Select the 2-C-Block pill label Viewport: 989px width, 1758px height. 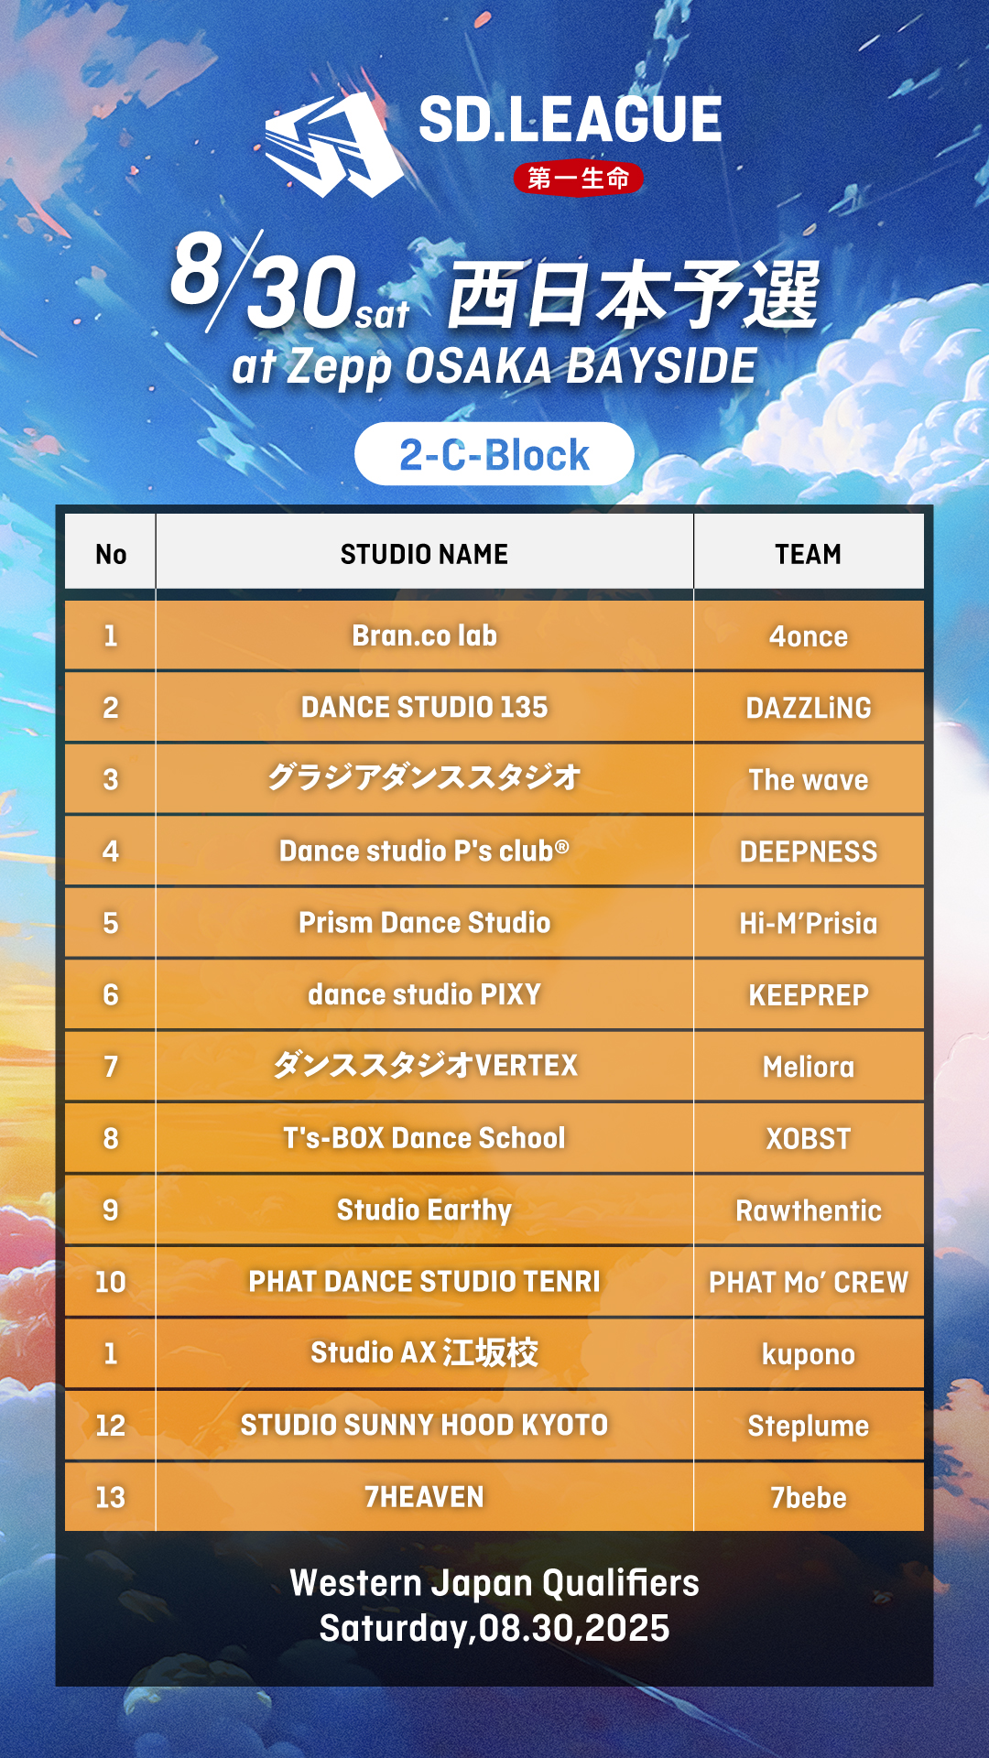[x=494, y=454]
